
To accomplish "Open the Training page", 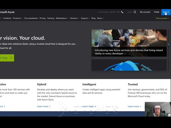I will 50,18.
